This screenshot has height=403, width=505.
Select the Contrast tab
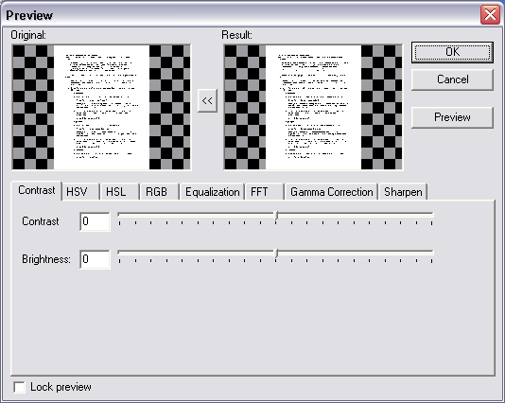click(36, 190)
